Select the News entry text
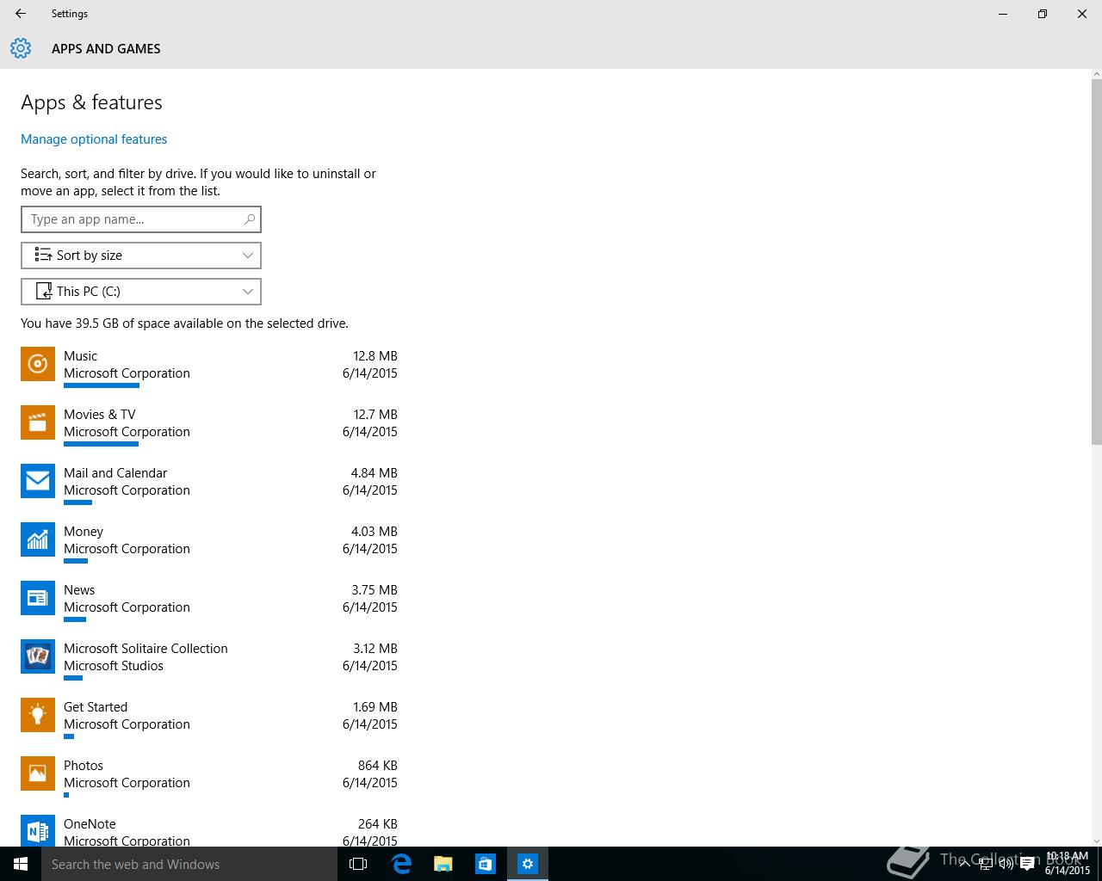The image size is (1102, 881). pyautogui.click(x=79, y=590)
